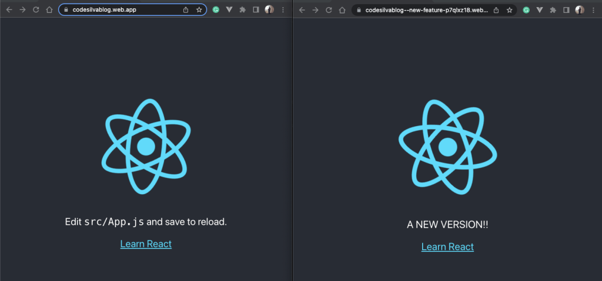Open profile avatar in right window

579,10
